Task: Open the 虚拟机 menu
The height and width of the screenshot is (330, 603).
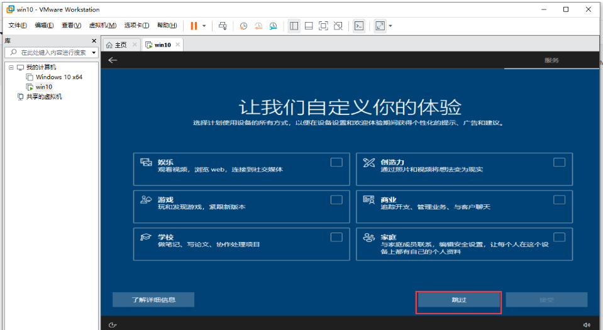Action: coord(102,25)
